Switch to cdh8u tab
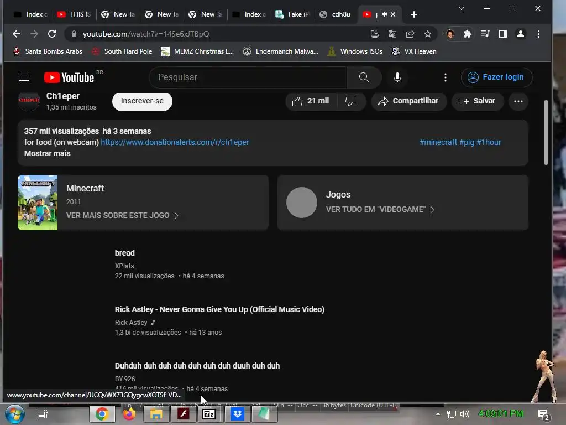 pos(337,14)
